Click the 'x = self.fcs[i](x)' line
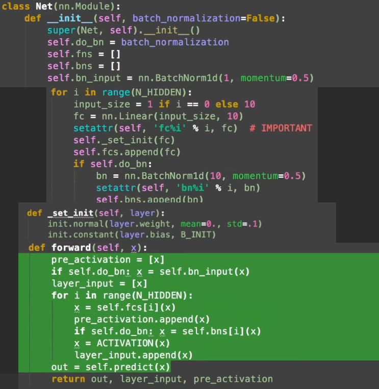 pyautogui.click(x=125, y=307)
